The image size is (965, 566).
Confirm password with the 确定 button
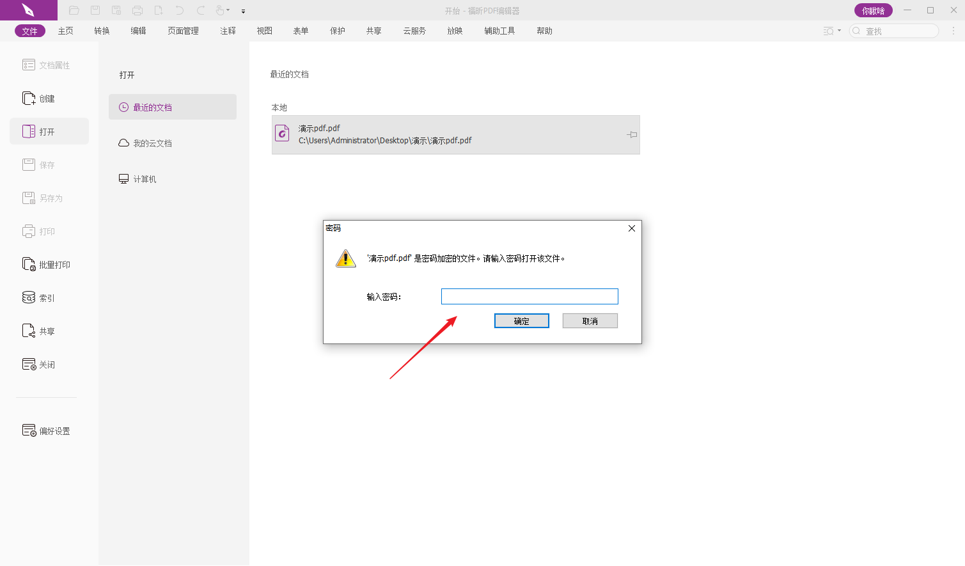(521, 321)
